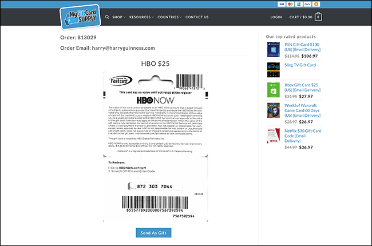Open PSN Gift Card $100 link

pos(303,47)
